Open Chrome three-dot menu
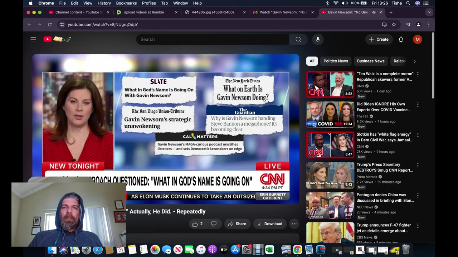458x257 pixels. coord(429,25)
